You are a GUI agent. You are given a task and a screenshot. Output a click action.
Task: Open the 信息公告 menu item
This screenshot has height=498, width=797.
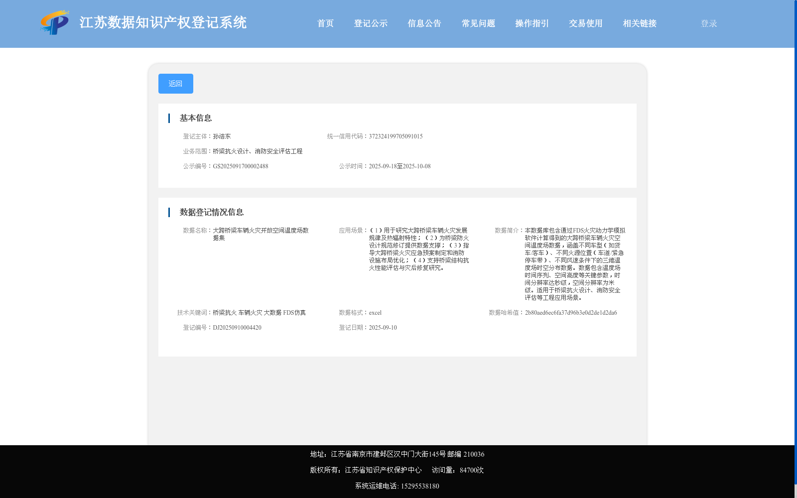pyautogui.click(x=424, y=23)
